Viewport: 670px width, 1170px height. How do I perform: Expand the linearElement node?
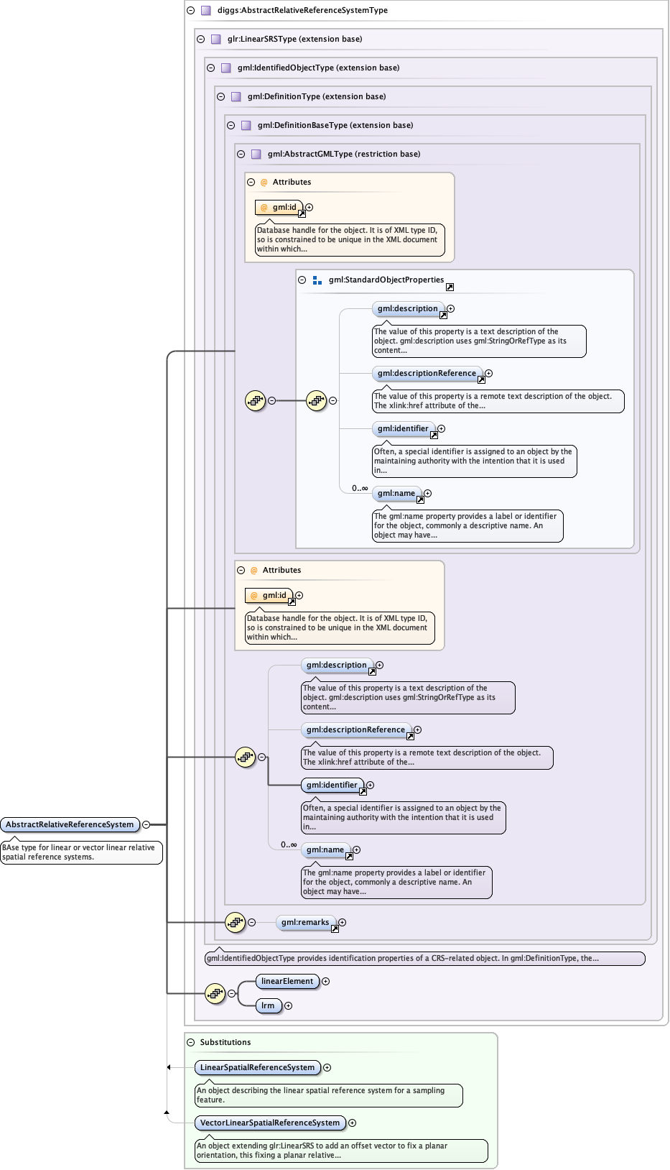(x=326, y=982)
